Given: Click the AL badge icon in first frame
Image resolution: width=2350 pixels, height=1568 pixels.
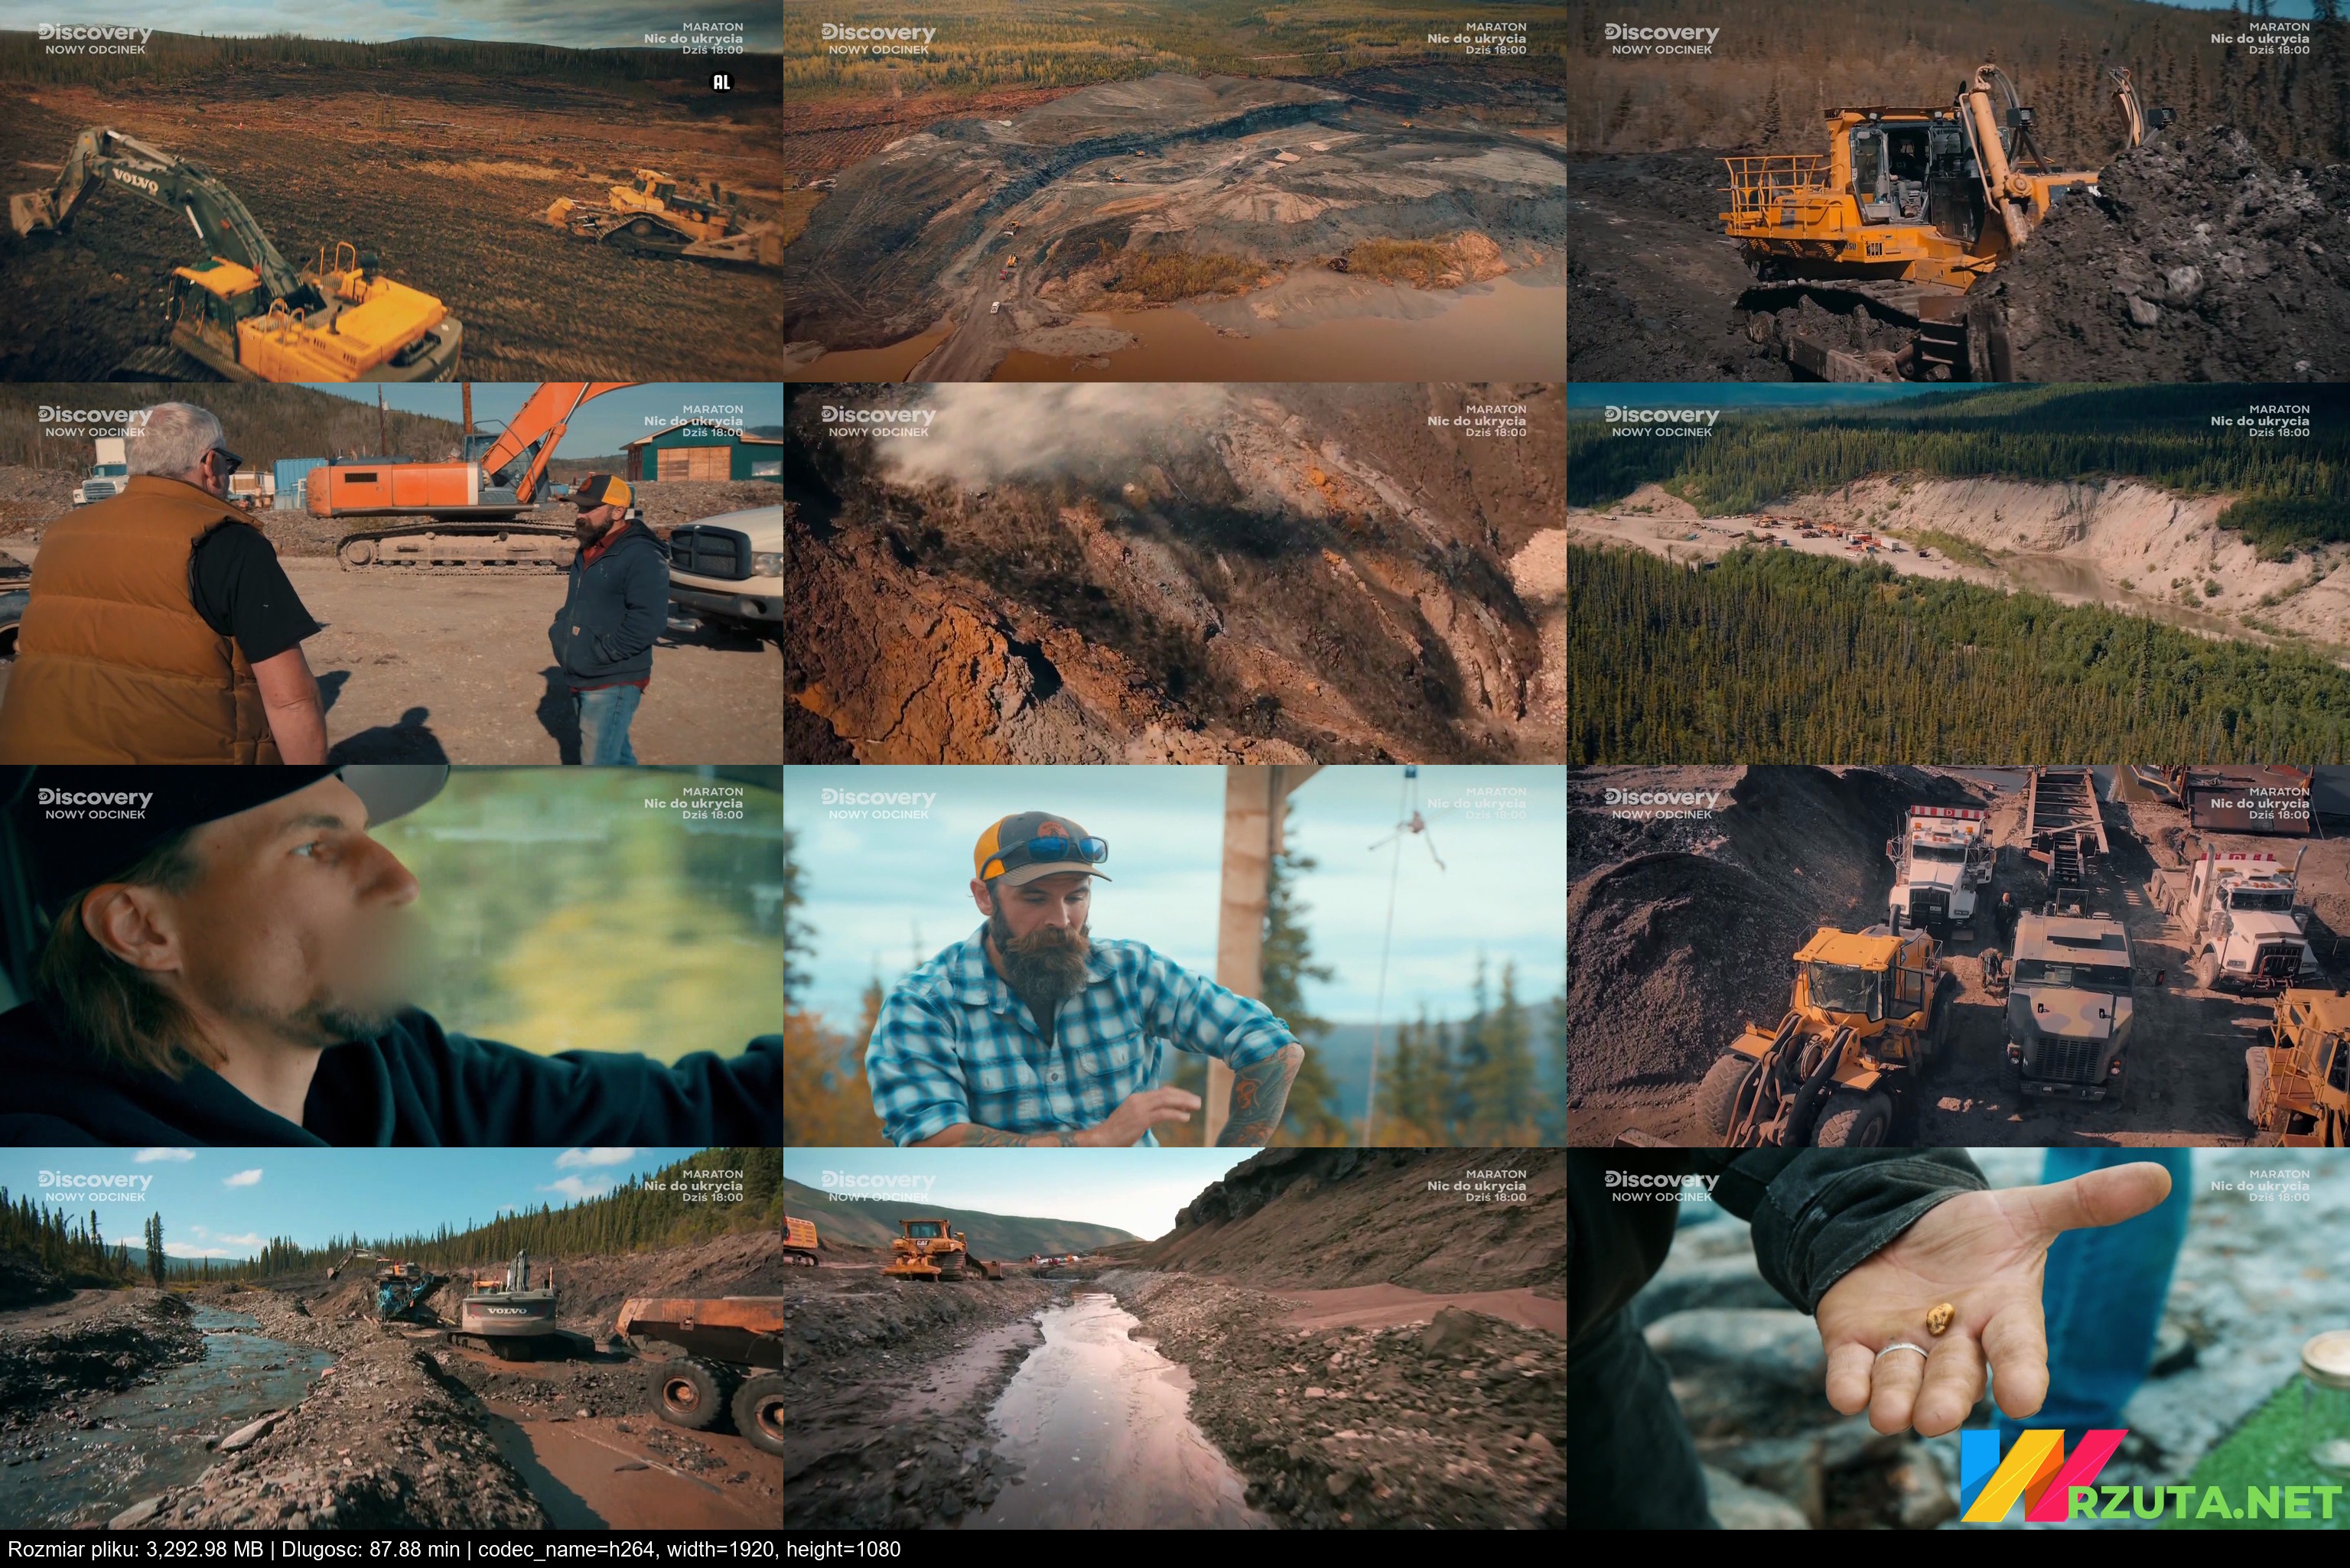Looking at the screenshot, I should [x=721, y=82].
